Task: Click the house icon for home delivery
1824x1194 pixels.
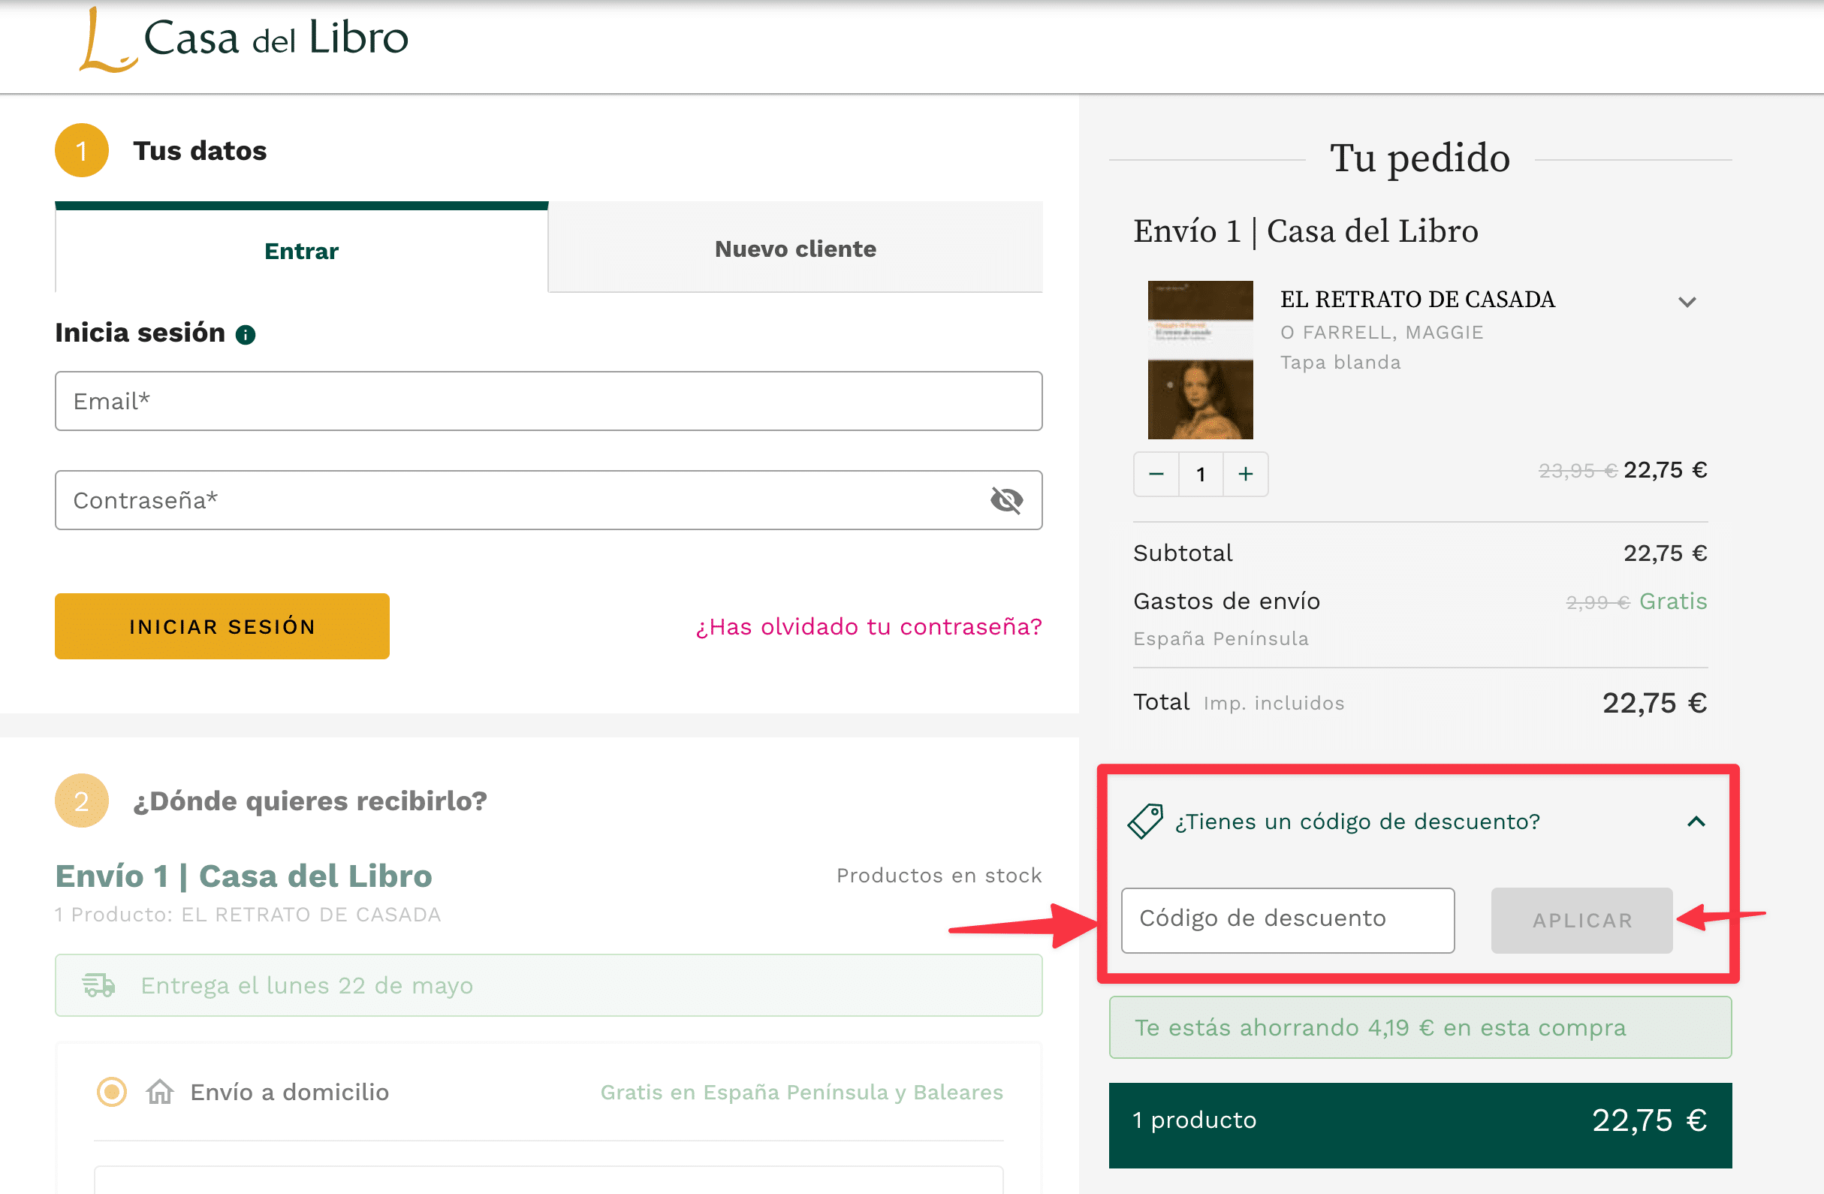Action: [160, 1092]
